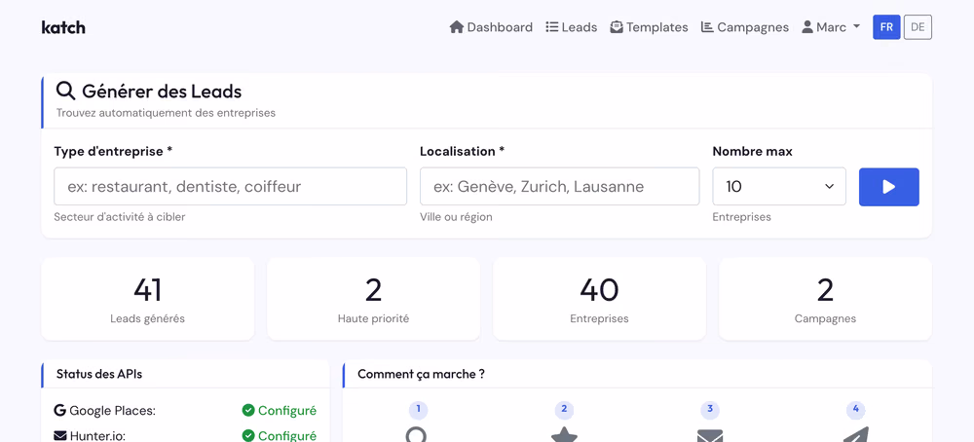Click the Trouvez automatiquement des entreprises subtitle

tap(166, 113)
